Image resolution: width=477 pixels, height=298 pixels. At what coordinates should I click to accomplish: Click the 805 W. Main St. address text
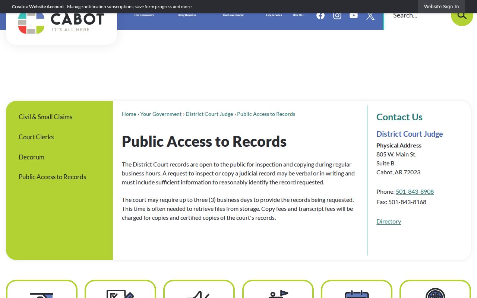coord(397,154)
